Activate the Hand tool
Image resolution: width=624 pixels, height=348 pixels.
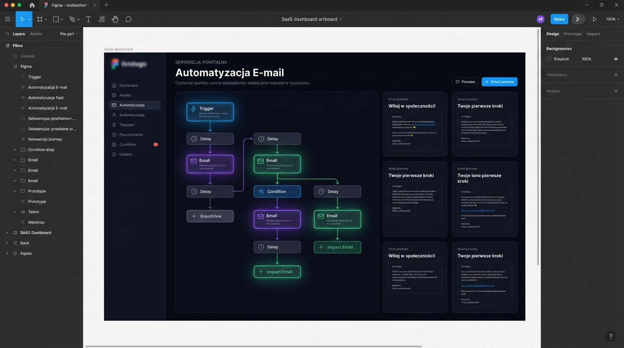(x=115, y=19)
